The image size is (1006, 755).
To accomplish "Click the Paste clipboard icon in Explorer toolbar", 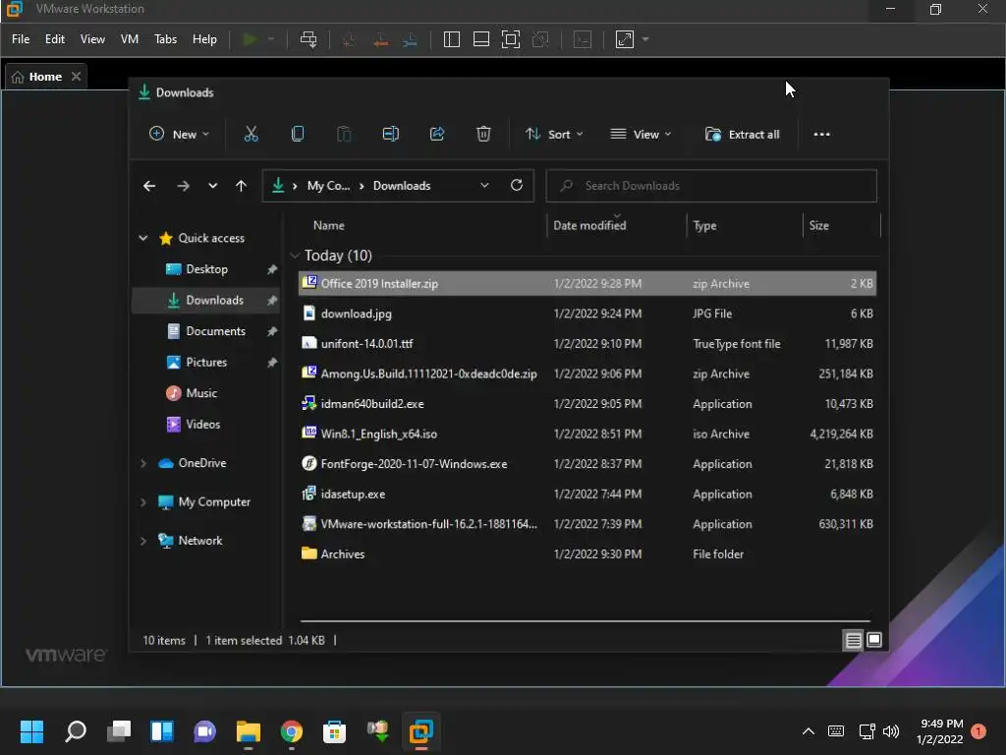I will tap(344, 134).
